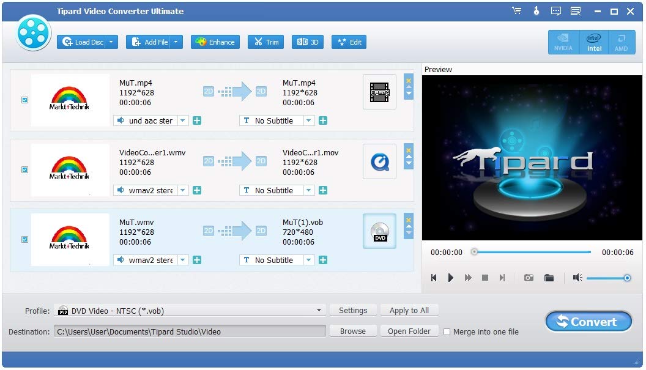The width and height of the screenshot is (646, 370).
Task: Adjust the volume slider in preview
Action: (x=607, y=278)
